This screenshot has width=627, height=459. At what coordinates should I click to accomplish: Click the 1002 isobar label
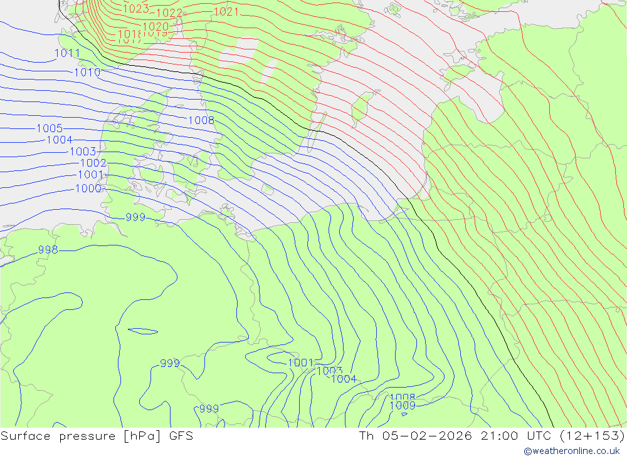click(93, 163)
